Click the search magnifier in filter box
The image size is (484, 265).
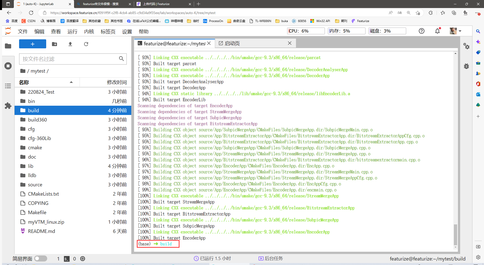(122, 59)
